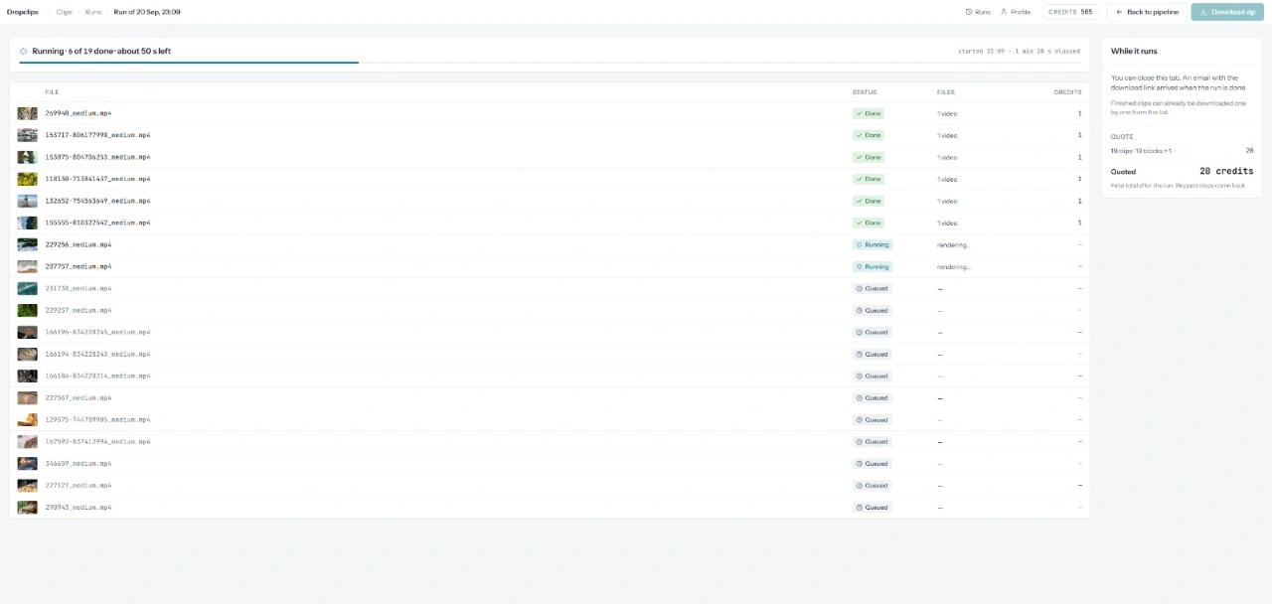1272x604 pixels.
Task: Open thumbnail of 269940_medium.mp4
Action: (x=28, y=113)
